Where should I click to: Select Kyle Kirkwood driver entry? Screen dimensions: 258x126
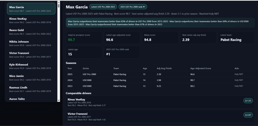[x=31, y=66]
